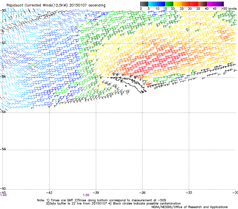
Task: Click the '-33' longitude axis label
Action: point(189,193)
